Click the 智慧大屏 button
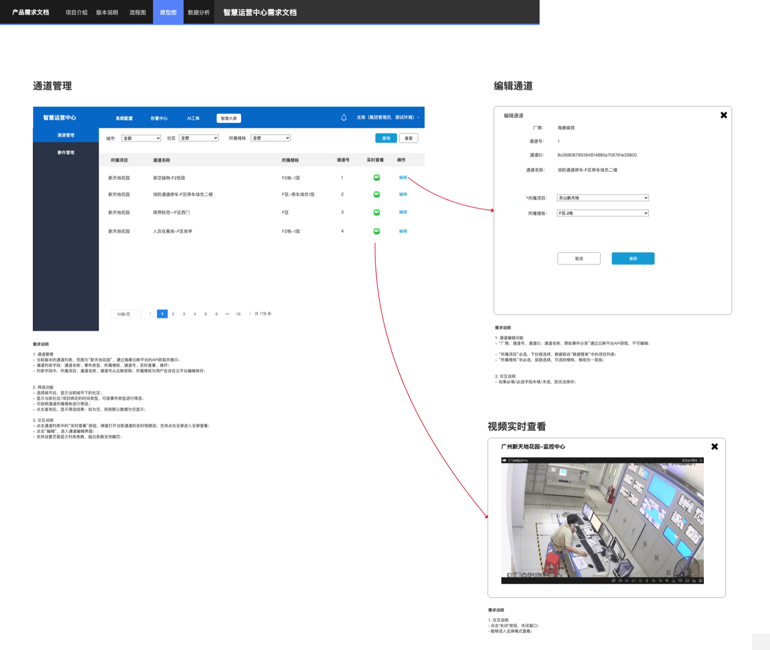Screen dimensions: 770x650 pyautogui.click(x=229, y=119)
